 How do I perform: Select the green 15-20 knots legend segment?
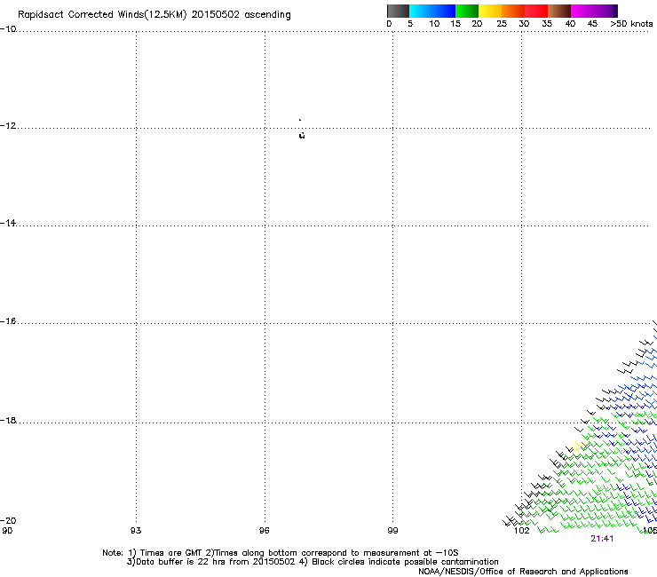point(467,11)
